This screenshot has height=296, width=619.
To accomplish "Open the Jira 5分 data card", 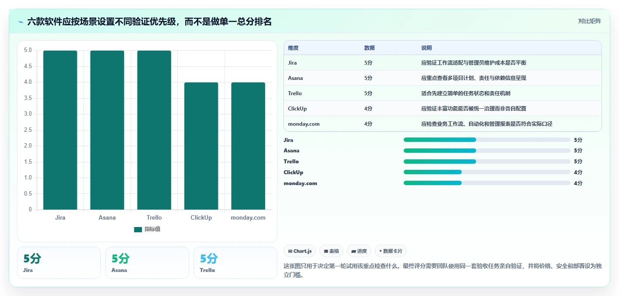I will (59, 263).
